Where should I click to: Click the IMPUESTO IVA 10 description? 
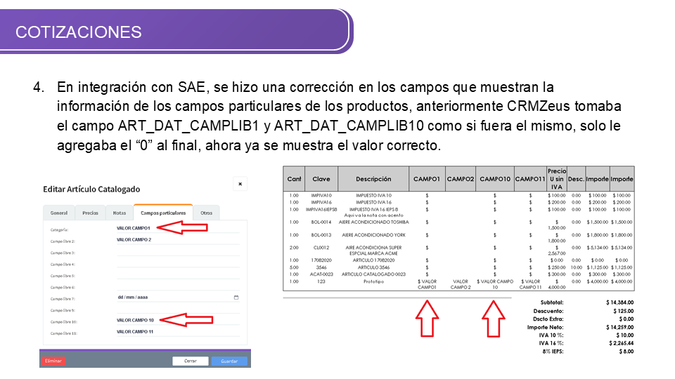[373, 195]
